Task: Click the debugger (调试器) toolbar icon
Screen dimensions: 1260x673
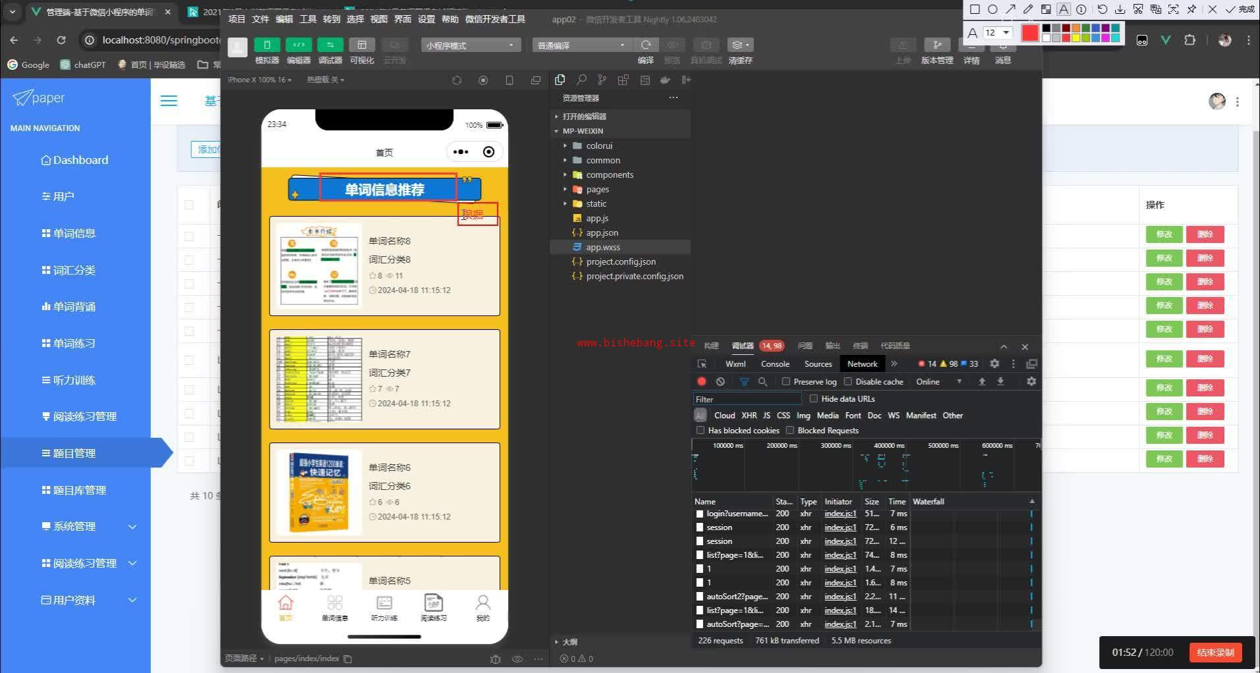Action: pyautogui.click(x=330, y=45)
